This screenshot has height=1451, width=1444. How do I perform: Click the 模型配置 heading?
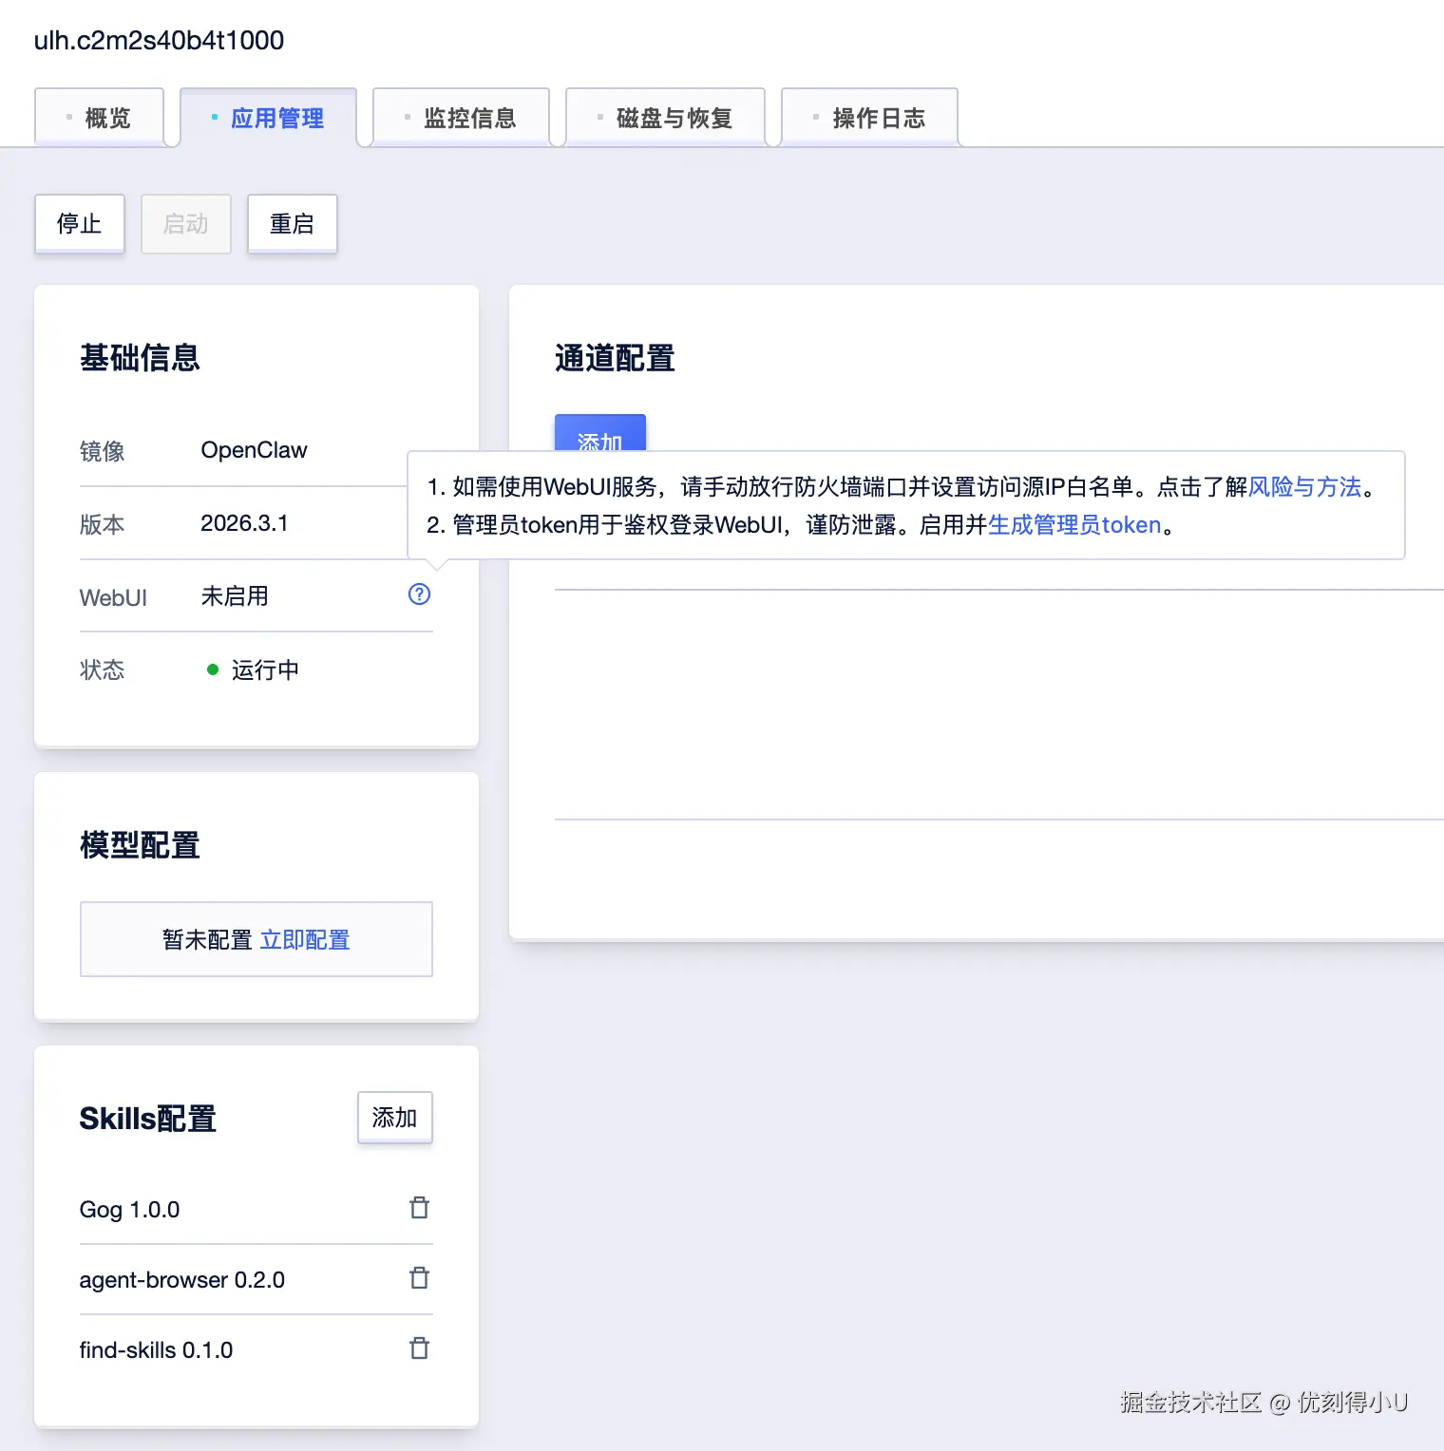(x=141, y=845)
